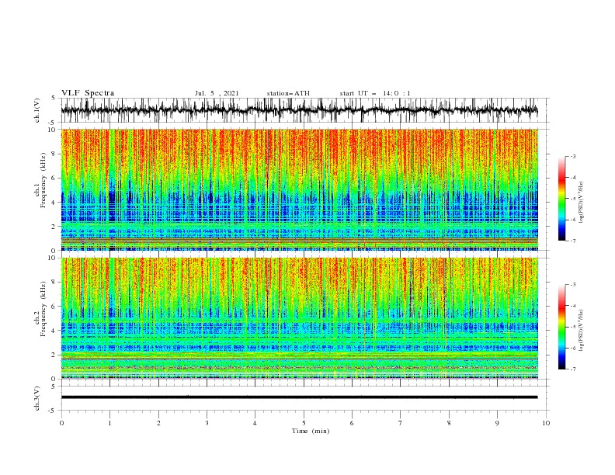Click time axis tick label '10' at right end
Image resolution: width=615 pixels, height=475 pixels.
pyautogui.click(x=546, y=423)
